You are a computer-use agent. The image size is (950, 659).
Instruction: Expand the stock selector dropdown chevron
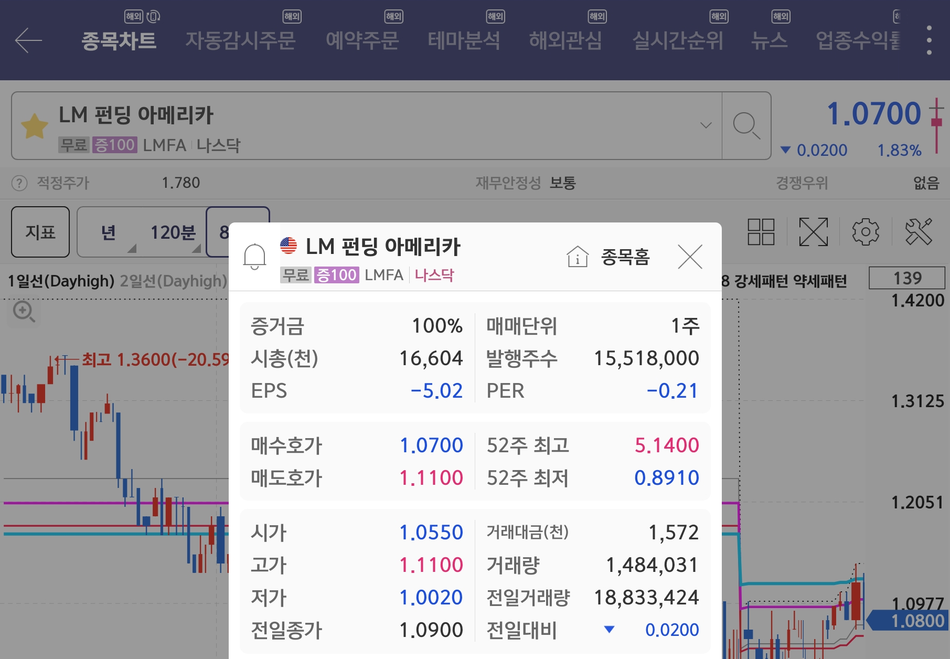(706, 125)
